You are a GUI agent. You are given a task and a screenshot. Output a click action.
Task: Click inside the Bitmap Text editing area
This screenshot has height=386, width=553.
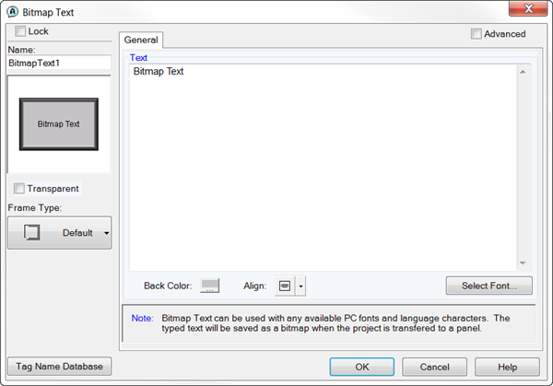(x=324, y=168)
